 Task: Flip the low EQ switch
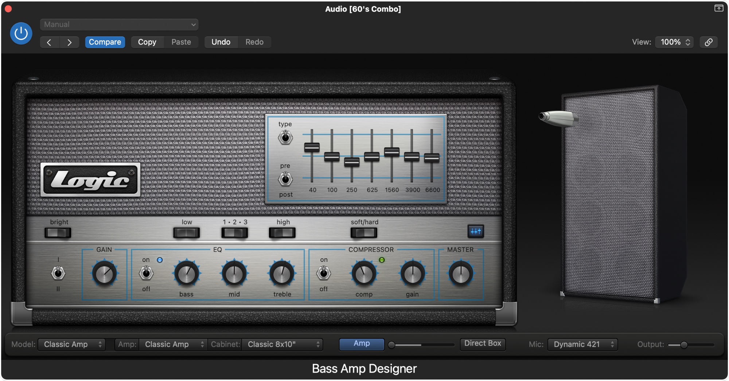point(187,233)
